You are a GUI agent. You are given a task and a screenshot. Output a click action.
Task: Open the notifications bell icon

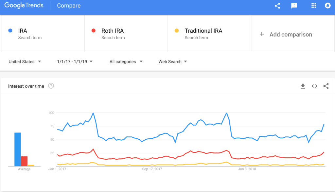click(327, 6)
